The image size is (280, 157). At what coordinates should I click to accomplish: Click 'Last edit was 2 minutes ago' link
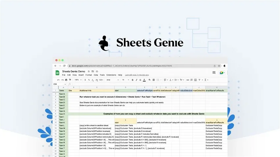(137, 75)
